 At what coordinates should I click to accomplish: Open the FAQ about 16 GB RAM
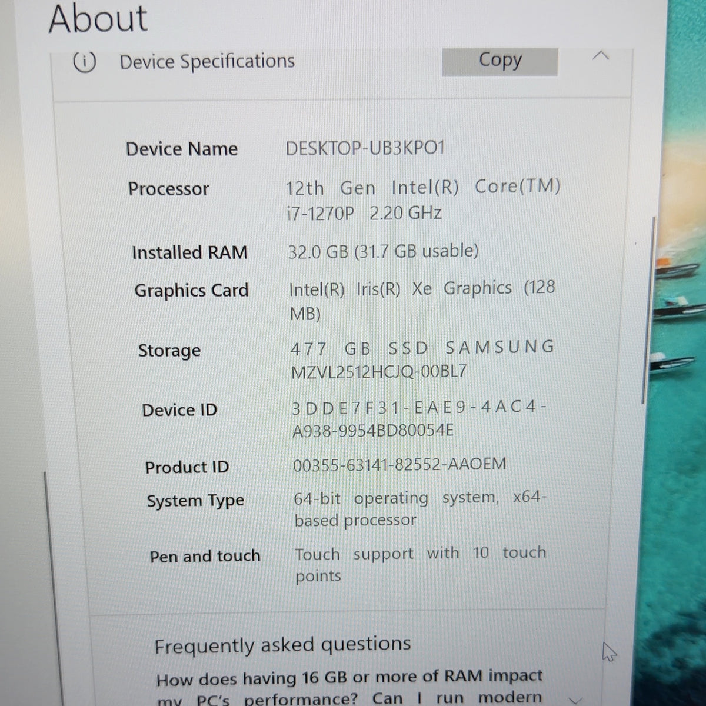(349, 688)
